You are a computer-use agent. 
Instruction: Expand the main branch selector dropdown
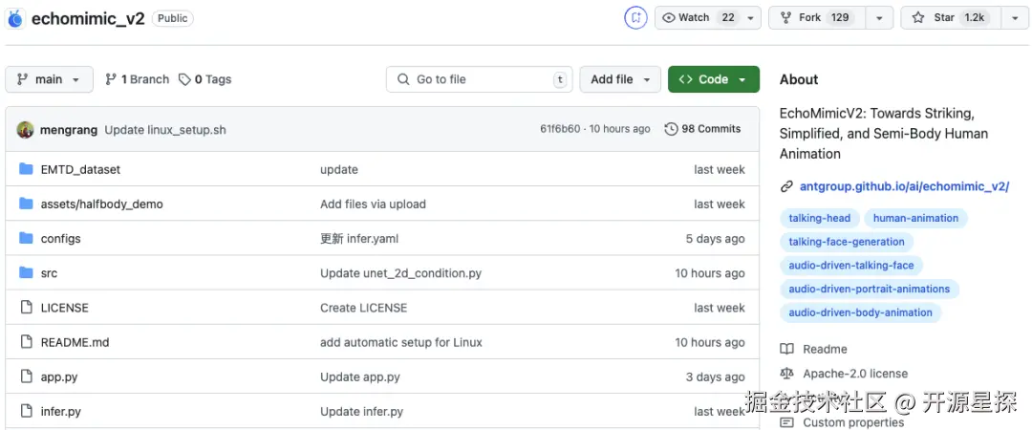[x=49, y=79]
